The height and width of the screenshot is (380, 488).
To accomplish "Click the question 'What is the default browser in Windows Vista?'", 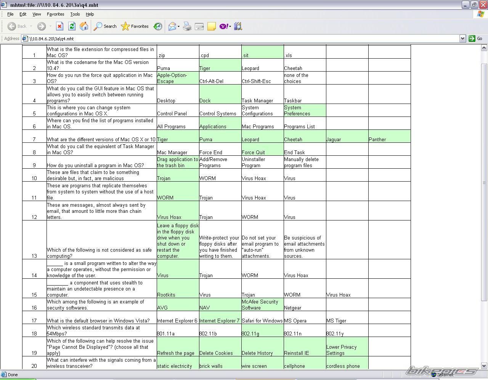I will 98,321.
